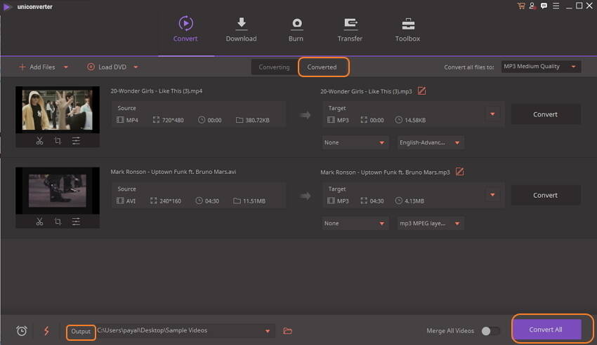Click the scissors trim icon on Wonder Girls video

point(39,141)
